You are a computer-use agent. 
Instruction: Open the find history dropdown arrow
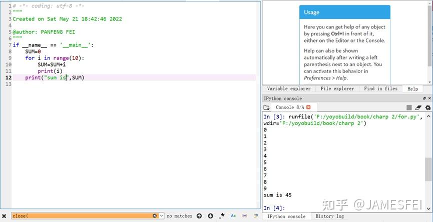[x=162, y=215]
